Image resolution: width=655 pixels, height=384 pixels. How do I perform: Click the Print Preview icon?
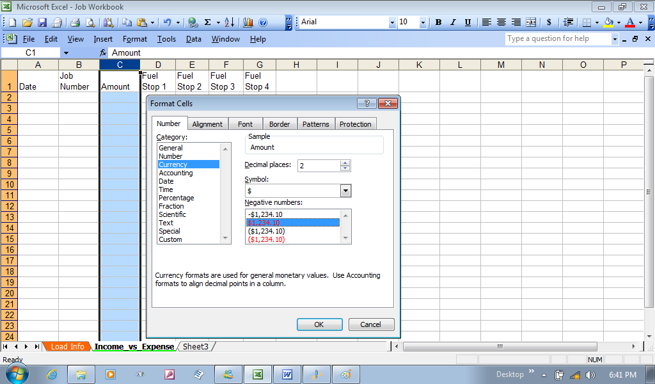[x=90, y=22]
